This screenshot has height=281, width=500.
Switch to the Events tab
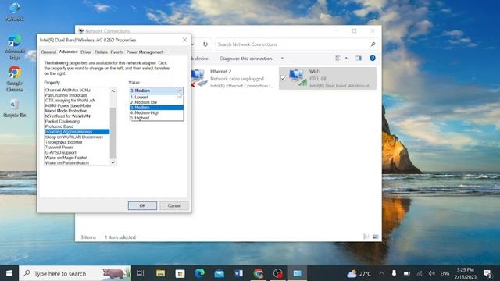pos(116,52)
